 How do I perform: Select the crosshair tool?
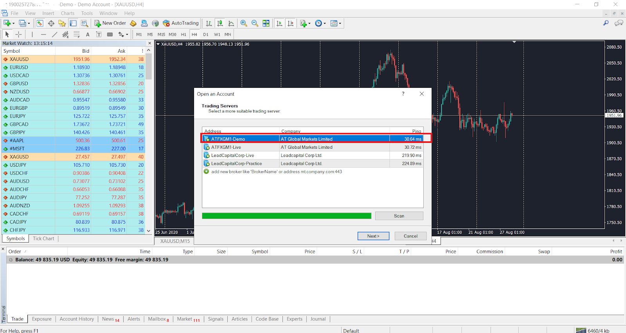point(18,34)
